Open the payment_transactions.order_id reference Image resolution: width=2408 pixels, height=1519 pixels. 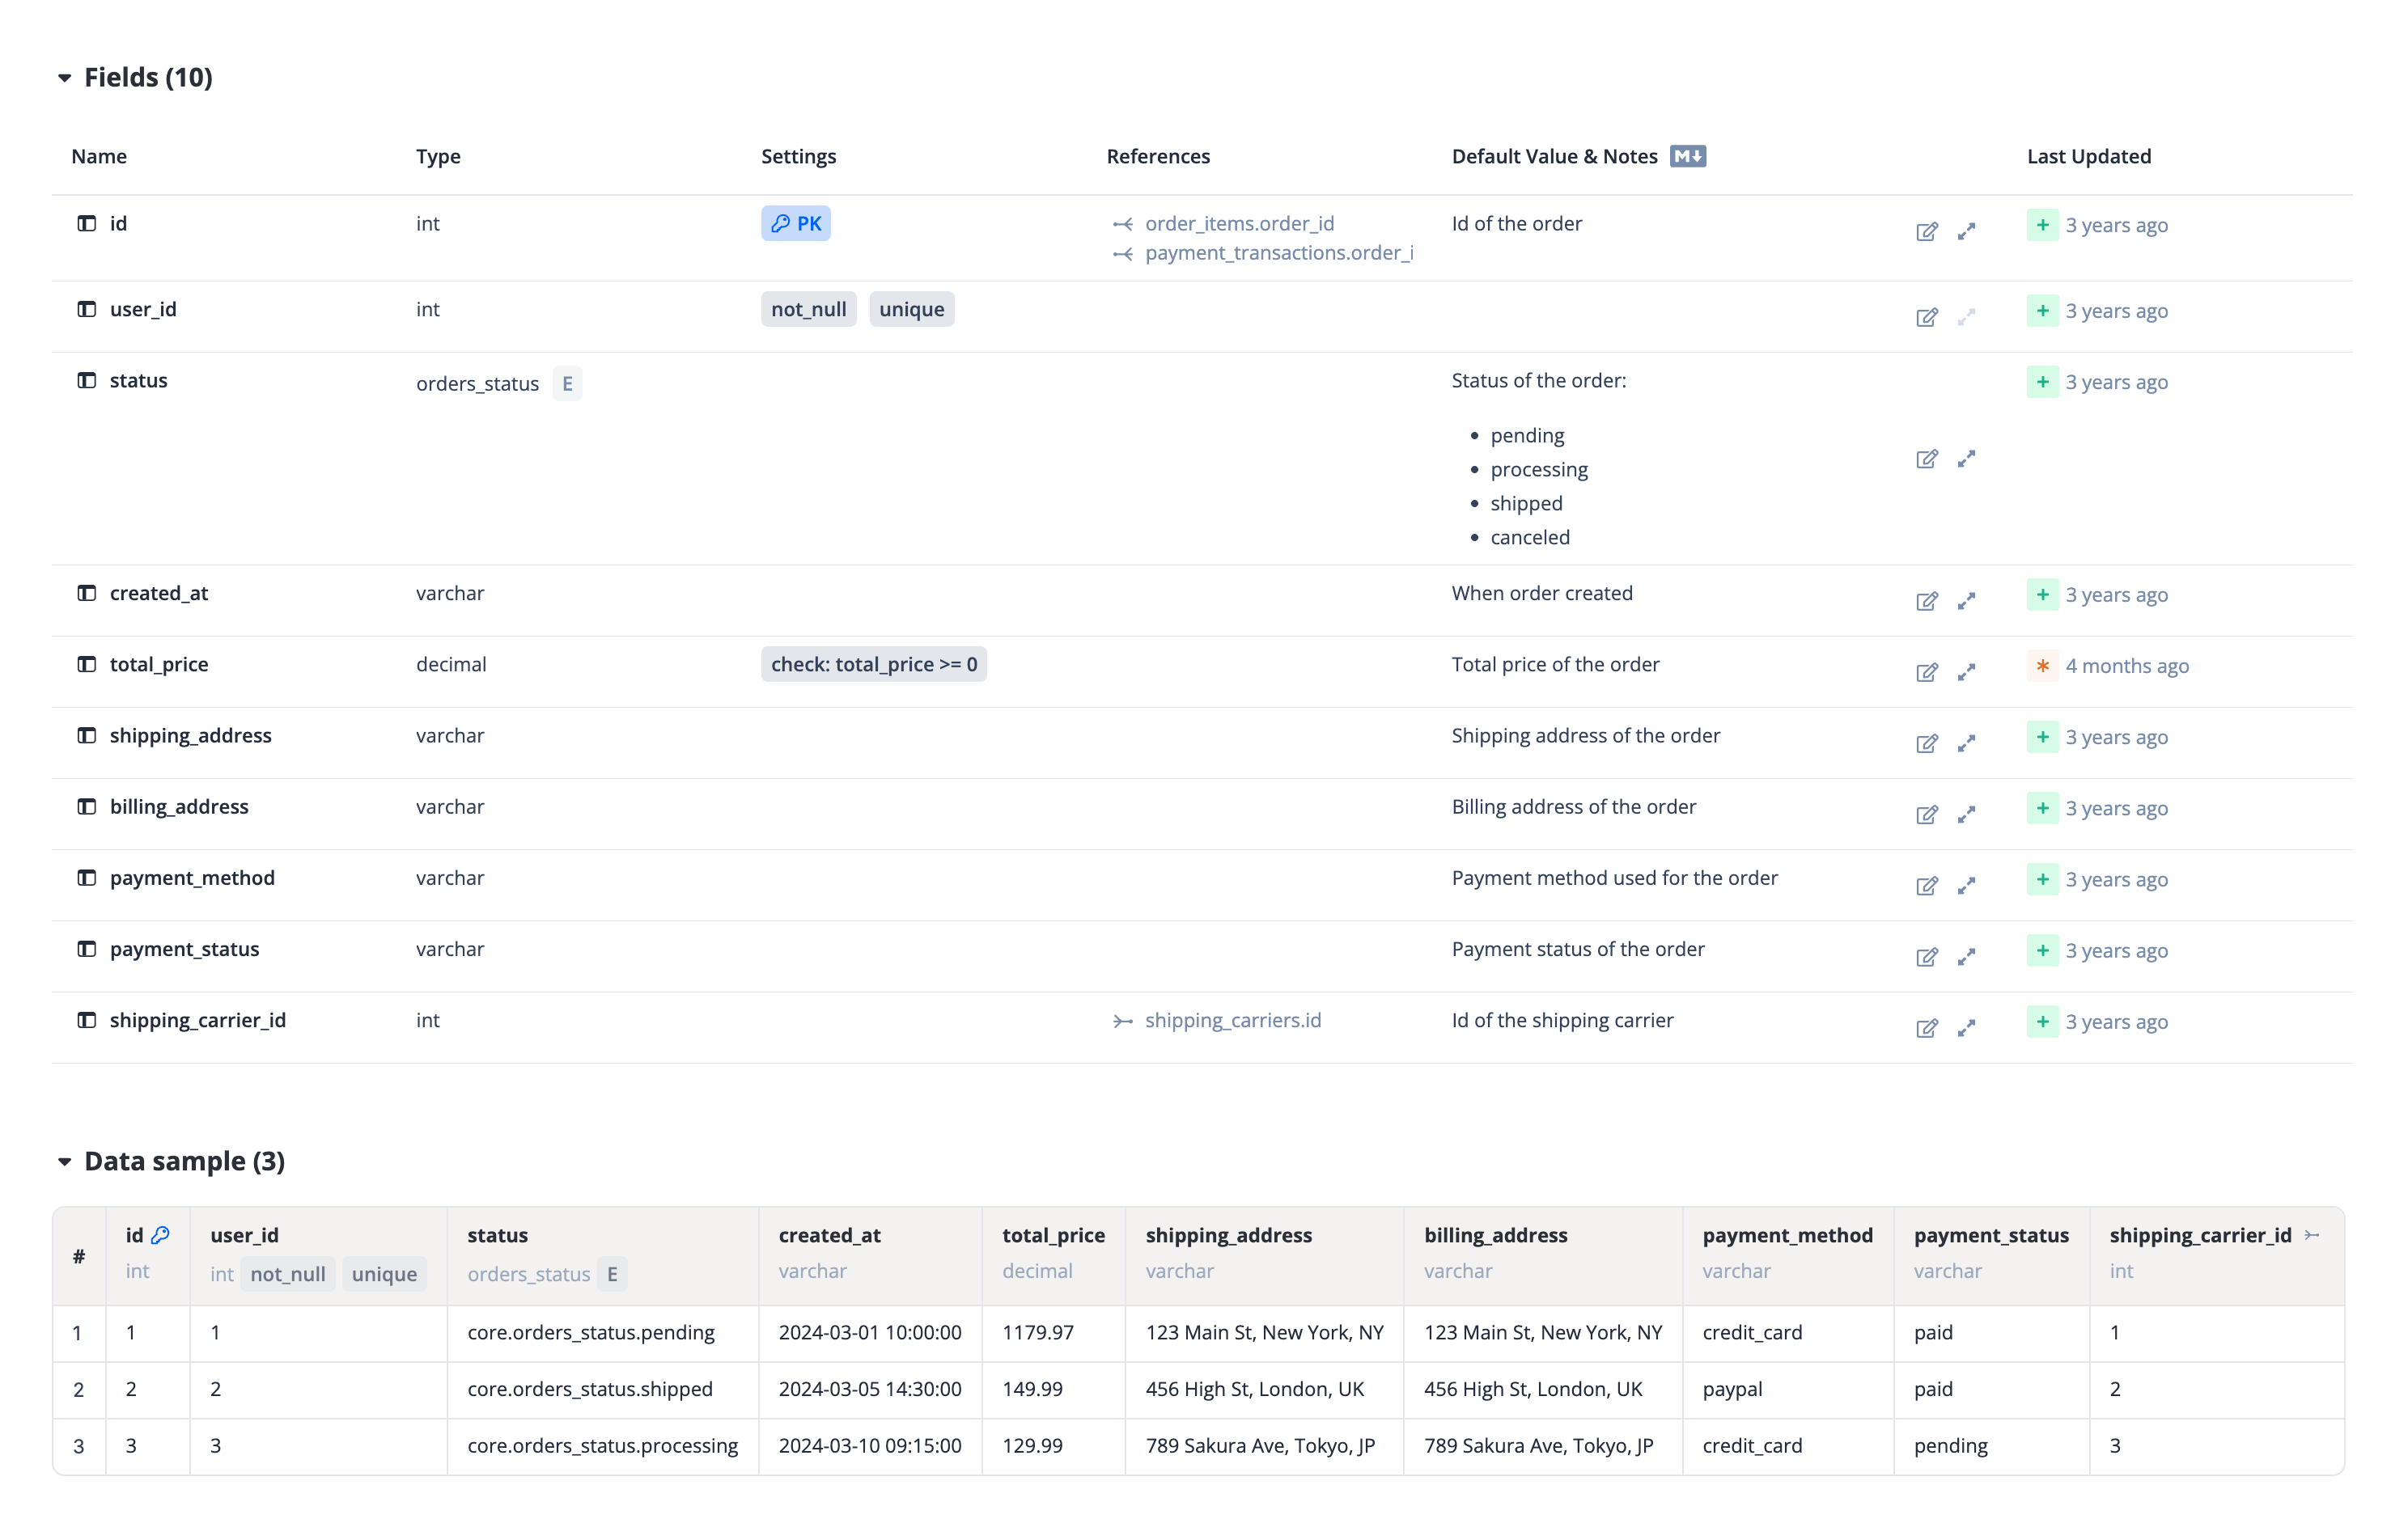pyautogui.click(x=1279, y=253)
